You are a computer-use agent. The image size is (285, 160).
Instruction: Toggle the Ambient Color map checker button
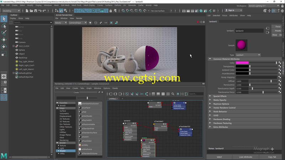pyautogui.click(x=280, y=70)
